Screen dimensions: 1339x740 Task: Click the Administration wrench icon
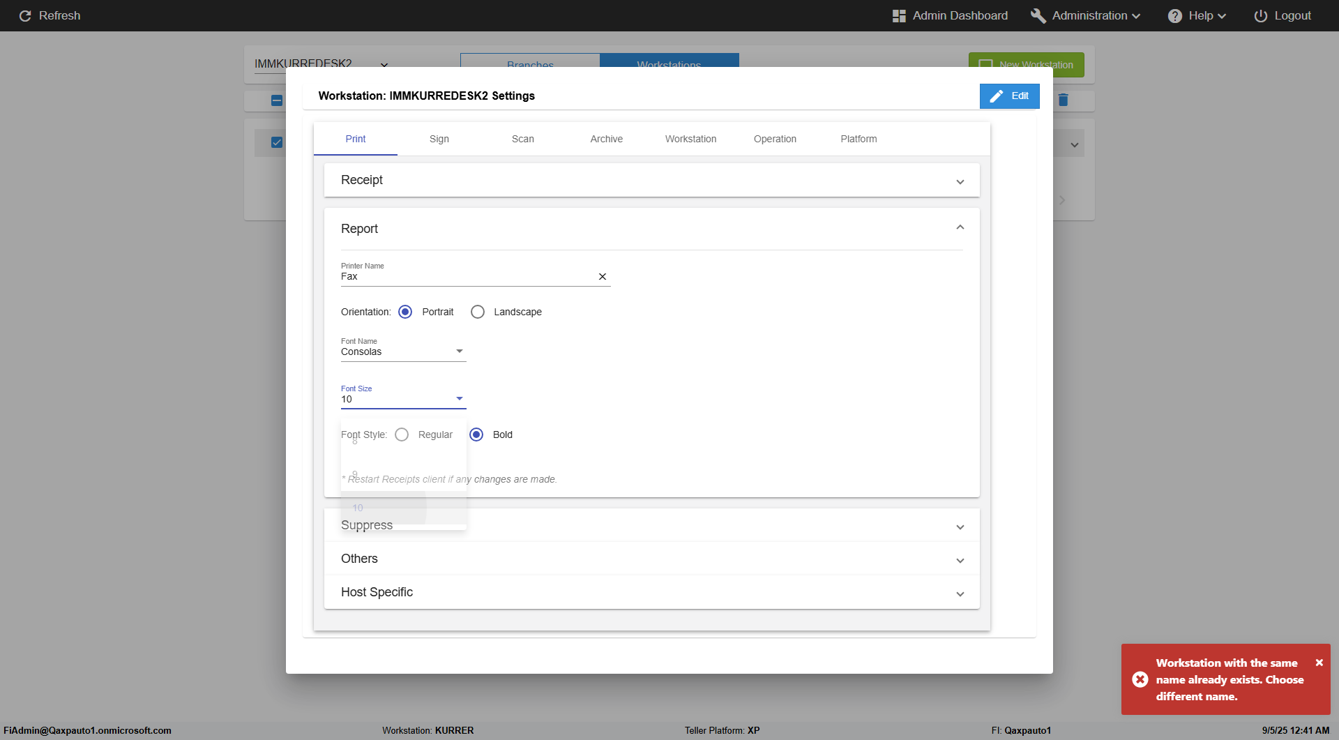pyautogui.click(x=1038, y=15)
